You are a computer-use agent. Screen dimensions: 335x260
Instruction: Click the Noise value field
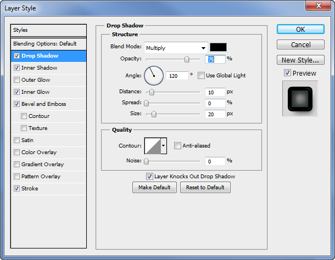(x=215, y=161)
